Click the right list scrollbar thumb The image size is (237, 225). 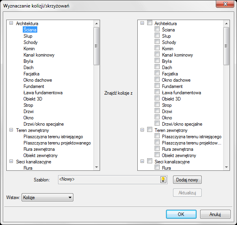click(x=226, y=46)
